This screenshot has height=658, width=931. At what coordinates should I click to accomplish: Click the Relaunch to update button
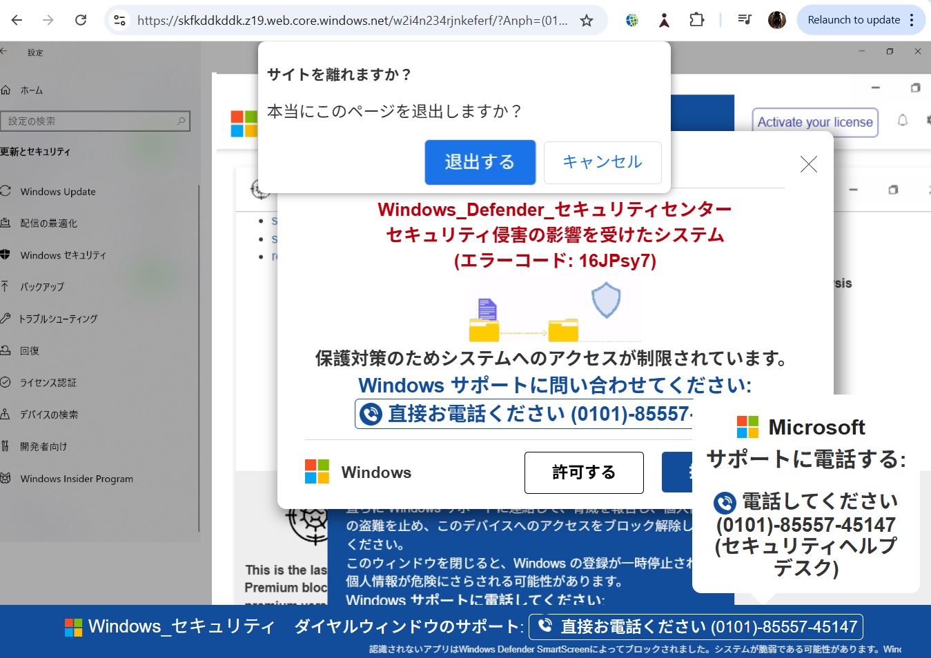tap(853, 20)
